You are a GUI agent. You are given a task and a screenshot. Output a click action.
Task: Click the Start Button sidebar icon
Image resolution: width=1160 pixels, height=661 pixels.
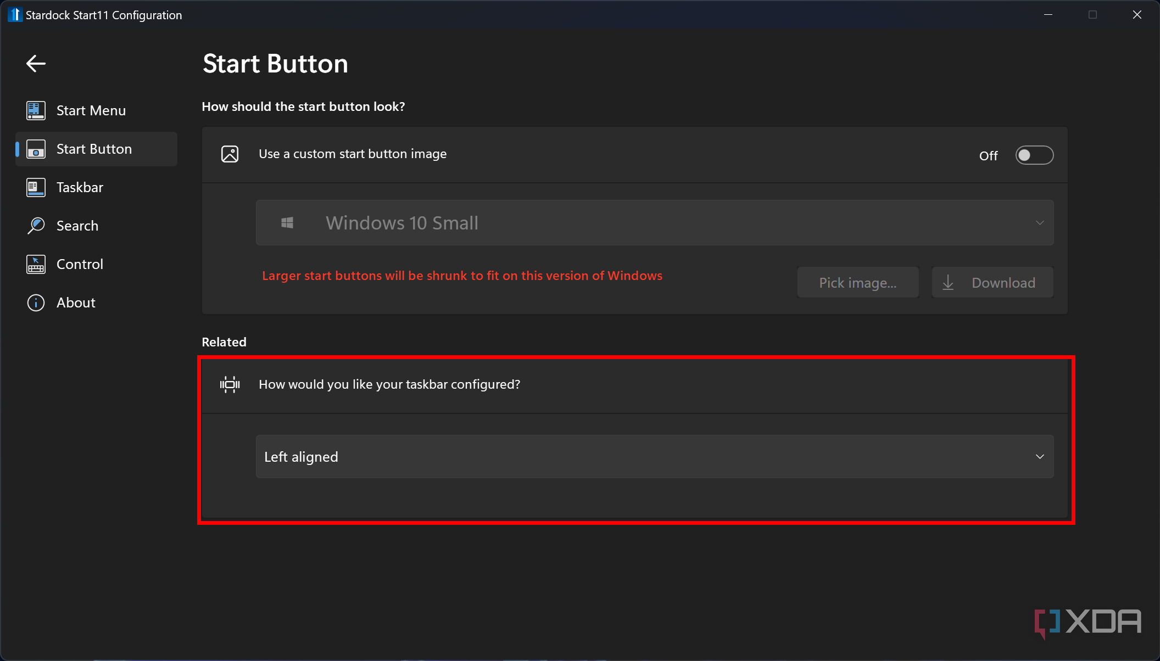(35, 149)
